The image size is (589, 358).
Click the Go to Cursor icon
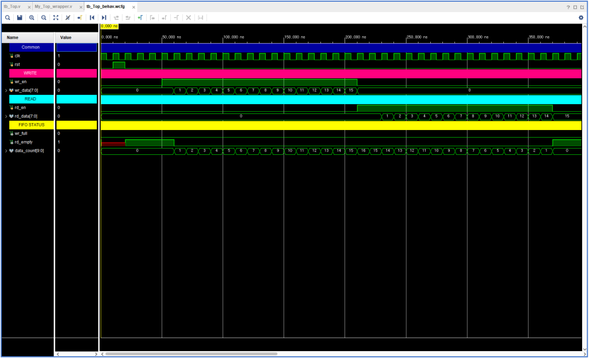79,18
